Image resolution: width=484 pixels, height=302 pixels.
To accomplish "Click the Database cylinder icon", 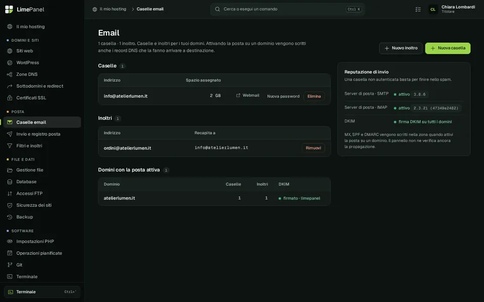I will pos(10,182).
